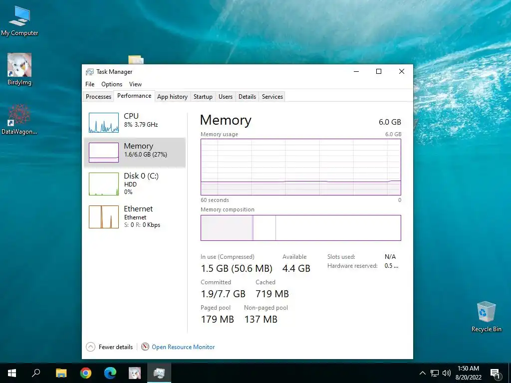Open the Windows Start menu
The height and width of the screenshot is (383, 511).
12,373
